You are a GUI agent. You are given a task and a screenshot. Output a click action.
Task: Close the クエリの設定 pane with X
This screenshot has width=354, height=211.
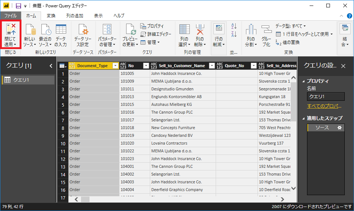[x=343, y=66]
